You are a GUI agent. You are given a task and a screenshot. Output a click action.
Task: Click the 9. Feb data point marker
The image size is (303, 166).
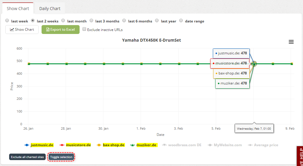(x=292, y=64)
